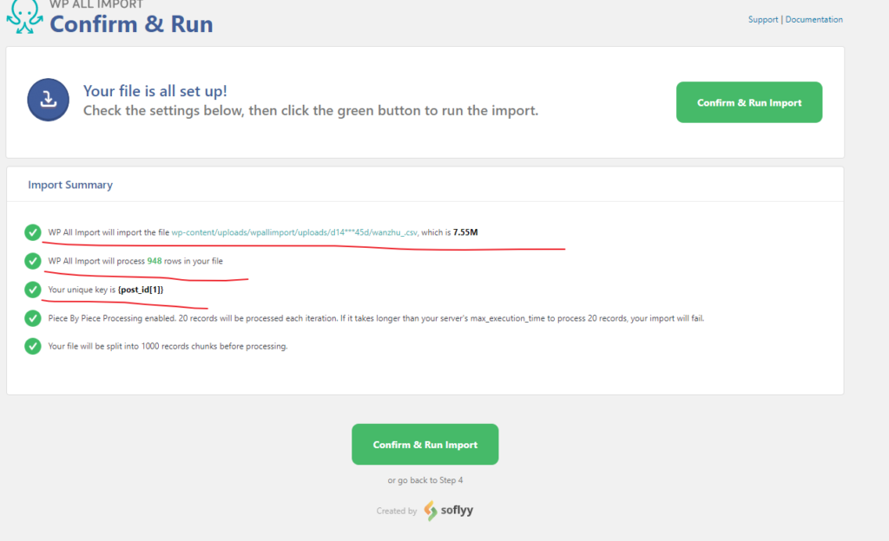Open the wanzhu_.csv upload file path link
Image resolution: width=889 pixels, height=541 pixels.
tap(294, 232)
